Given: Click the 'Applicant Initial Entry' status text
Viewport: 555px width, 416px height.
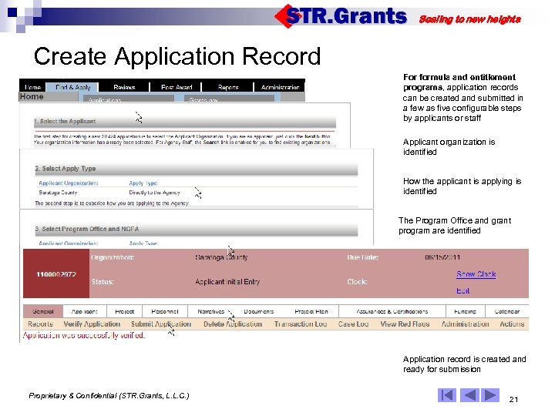Looking at the screenshot, I should pos(227,282).
